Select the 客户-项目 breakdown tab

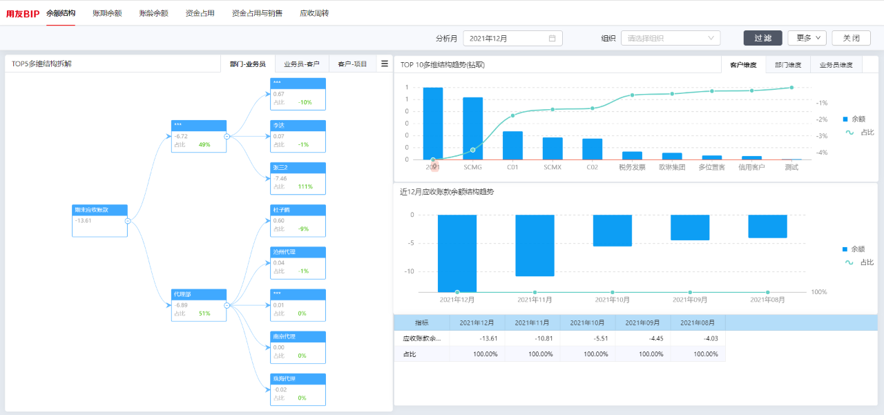tap(352, 64)
